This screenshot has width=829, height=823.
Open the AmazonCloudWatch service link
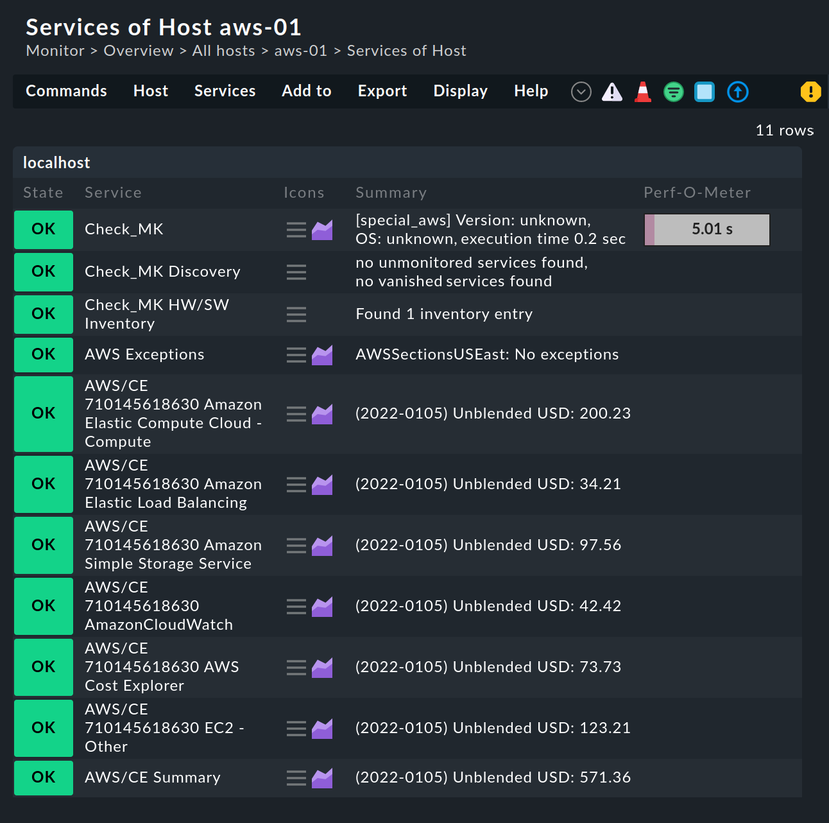coord(158,606)
